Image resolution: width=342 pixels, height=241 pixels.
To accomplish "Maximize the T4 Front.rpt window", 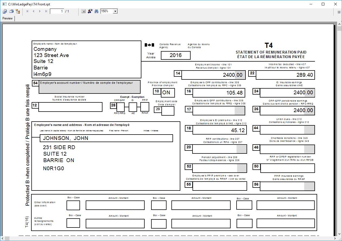I will (x=323, y=4).
